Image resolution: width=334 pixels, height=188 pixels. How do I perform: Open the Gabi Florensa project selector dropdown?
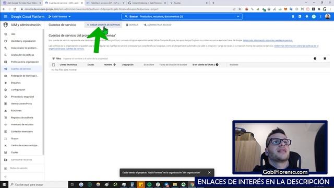tap(59, 16)
